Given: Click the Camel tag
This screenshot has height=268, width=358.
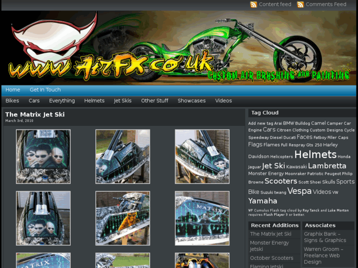Looking at the screenshot, I should [318, 123].
